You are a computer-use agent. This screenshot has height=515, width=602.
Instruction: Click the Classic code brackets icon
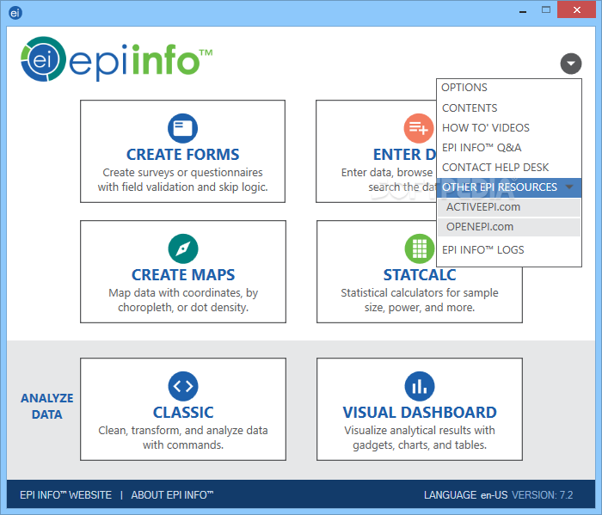coord(183,386)
